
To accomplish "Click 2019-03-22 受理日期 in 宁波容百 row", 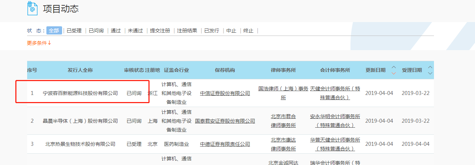I will [415, 93].
